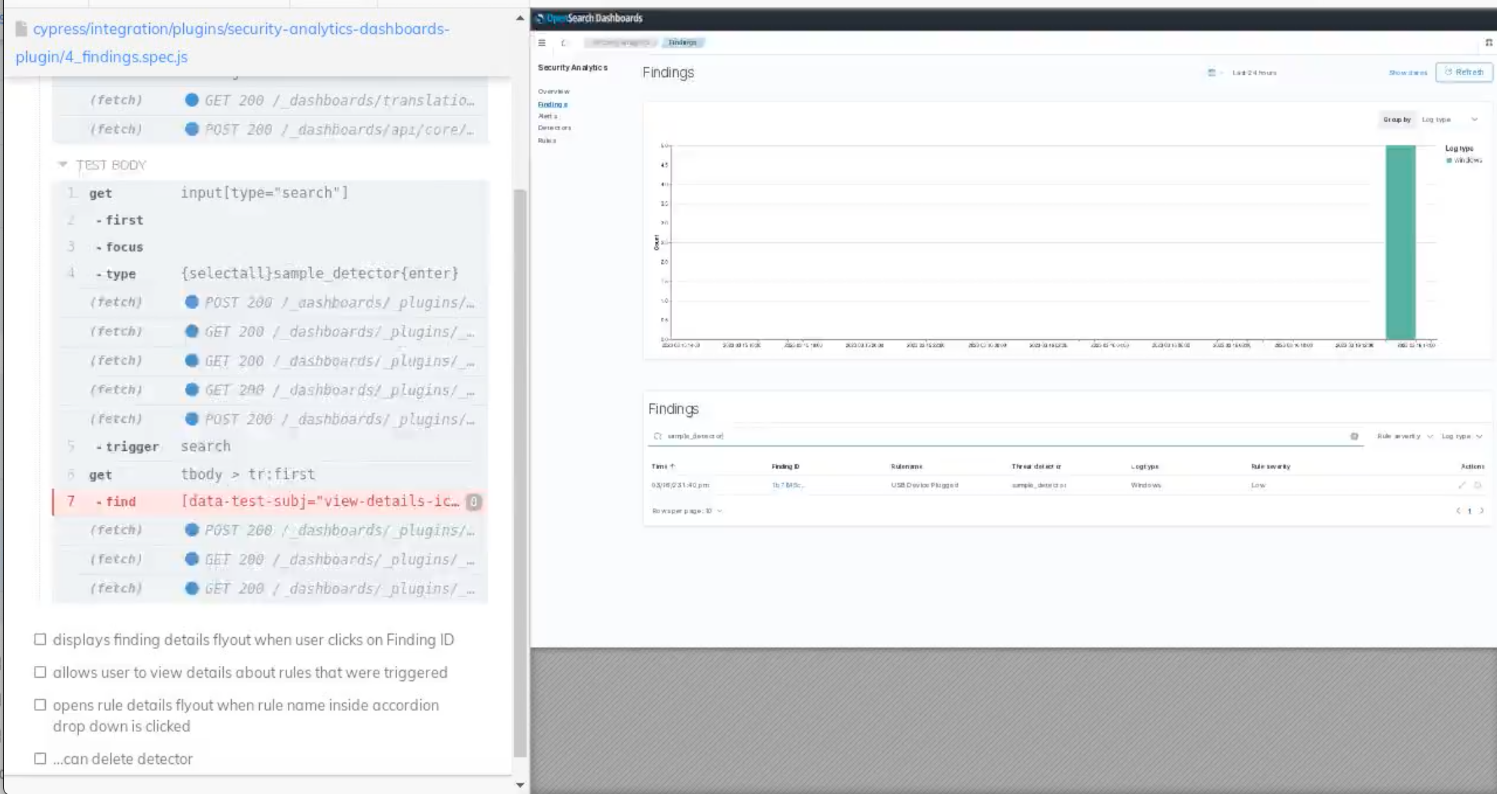Click the windows legend swatch in chart
Image resolution: width=1497 pixels, height=794 pixels.
pos(1449,160)
